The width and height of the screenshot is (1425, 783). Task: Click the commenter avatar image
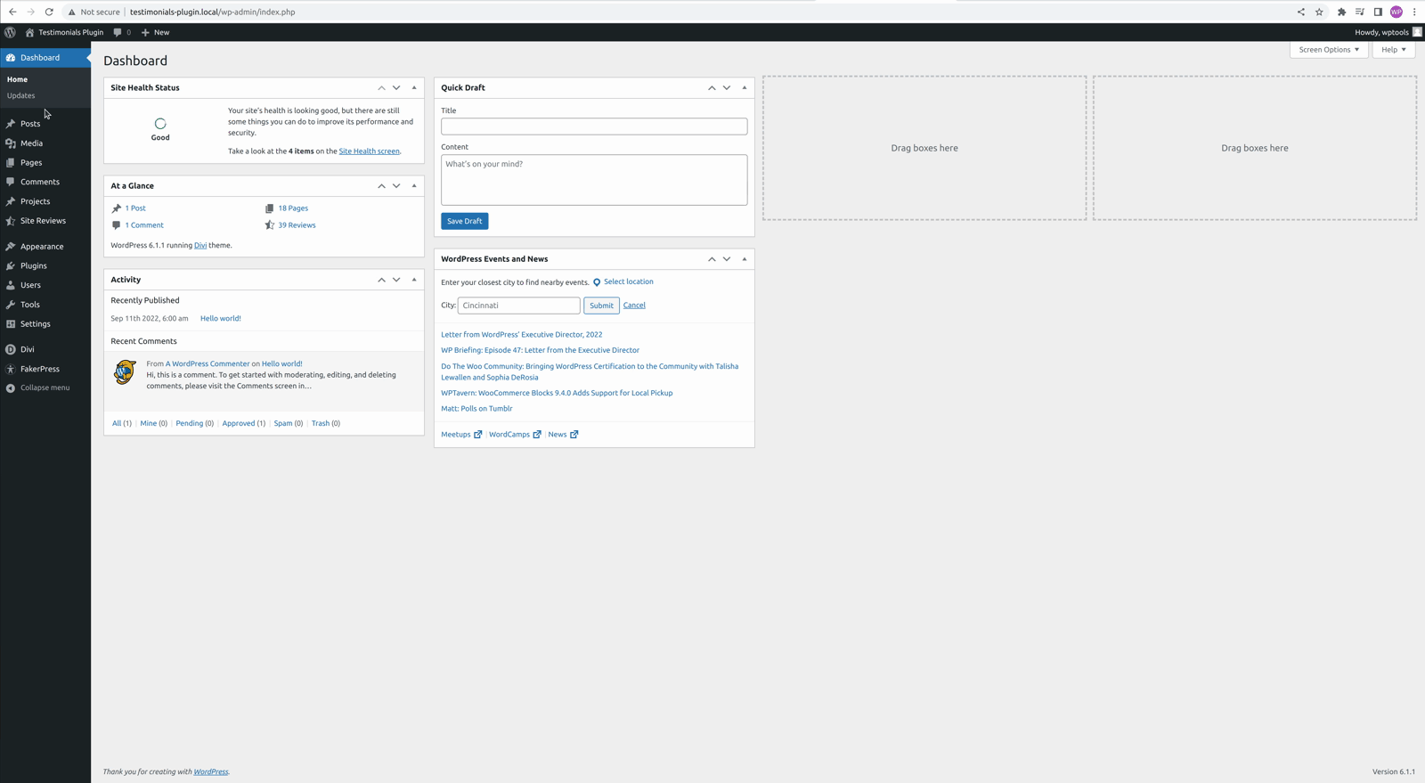(x=125, y=372)
